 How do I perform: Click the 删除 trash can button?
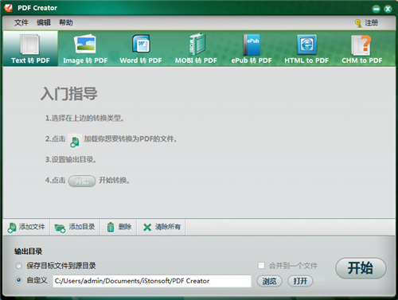(x=119, y=227)
